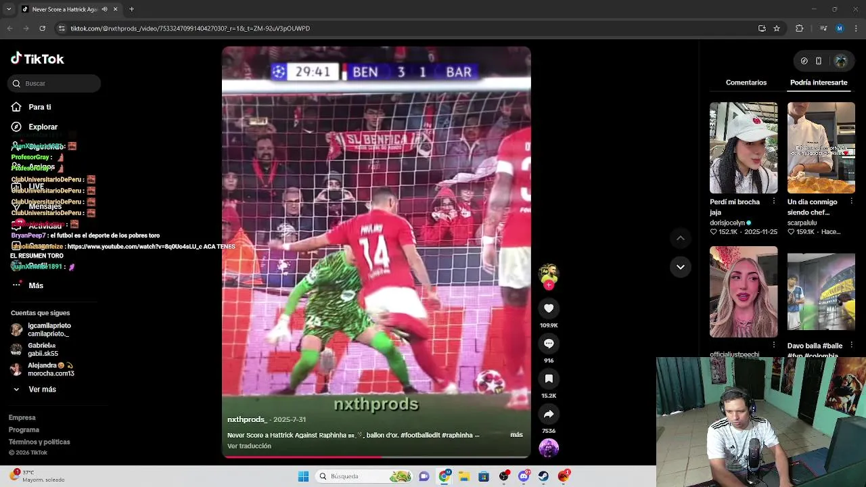Screen dimensions: 866x487
Task: Switch to the Podría interesarte tab
Action: click(819, 83)
